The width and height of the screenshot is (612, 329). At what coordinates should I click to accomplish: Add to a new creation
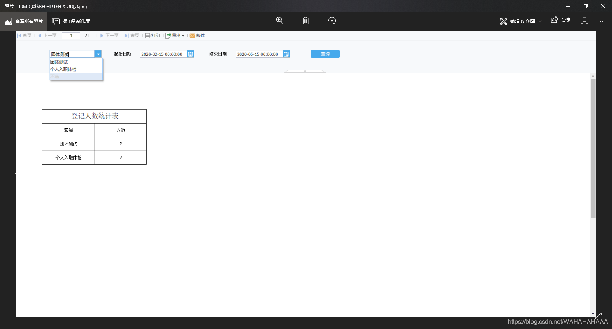click(71, 21)
